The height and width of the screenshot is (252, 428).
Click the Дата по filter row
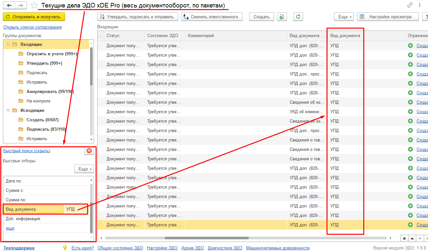tap(46, 181)
